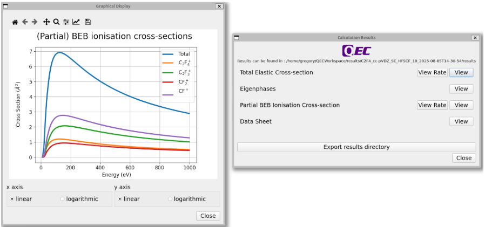
Task: Go back to previous plot view
Action: [x=25, y=22]
